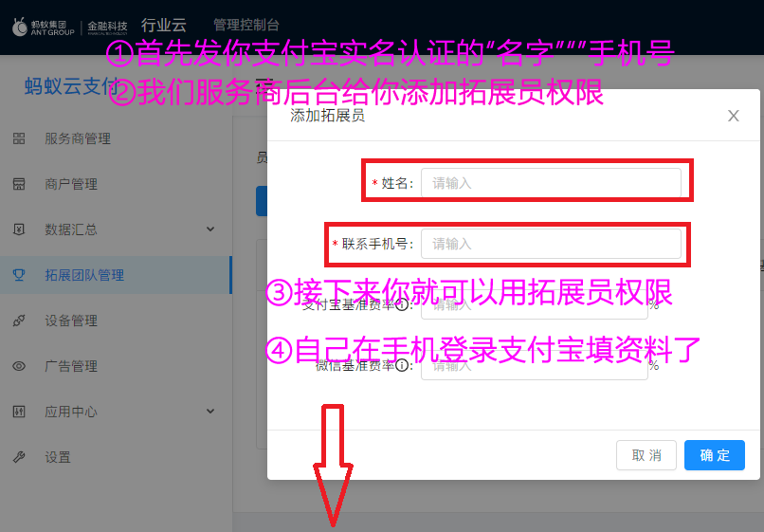Click the Ant Group logo icon

click(x=20, y=27)
